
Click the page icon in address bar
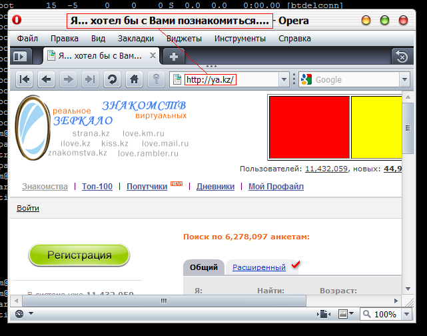tap(177, 79)
